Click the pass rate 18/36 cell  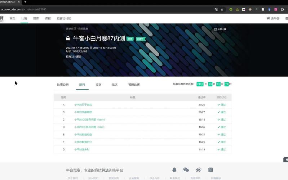point(202,127)
